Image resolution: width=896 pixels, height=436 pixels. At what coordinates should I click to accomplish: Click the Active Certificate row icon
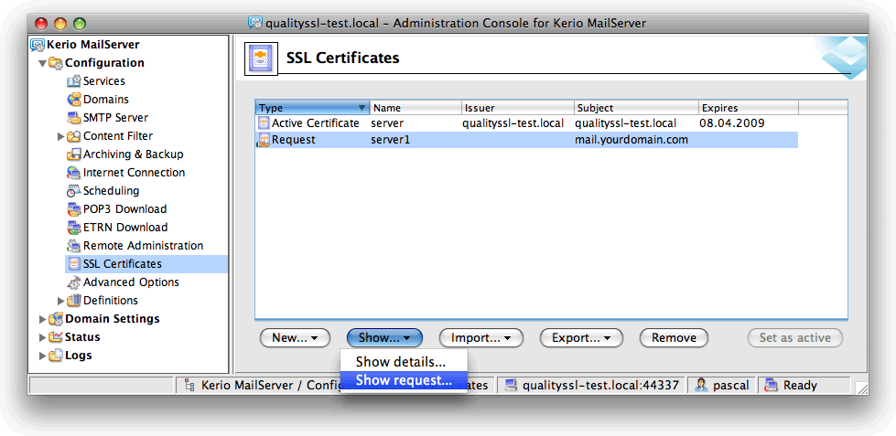pos(264,122)
